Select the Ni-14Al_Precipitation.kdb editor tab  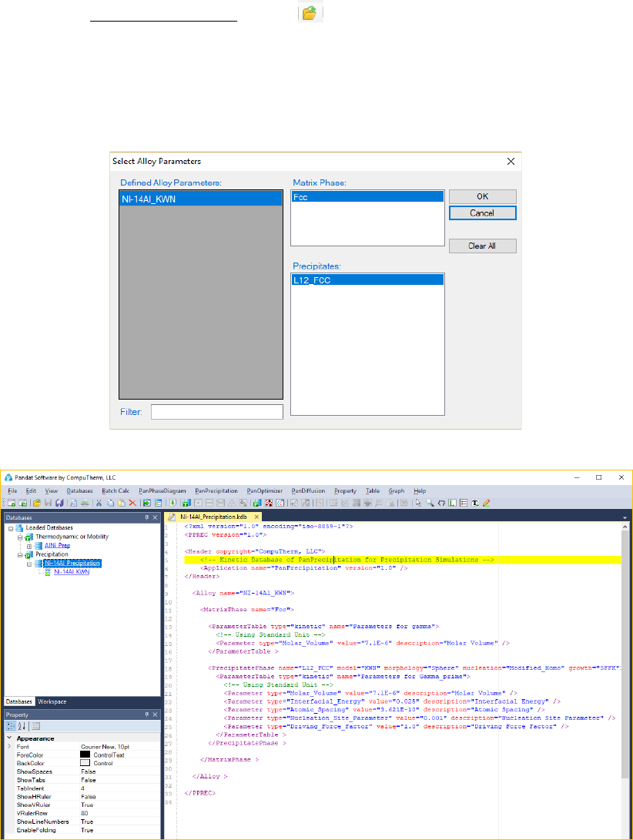click(x=213, y=517)
